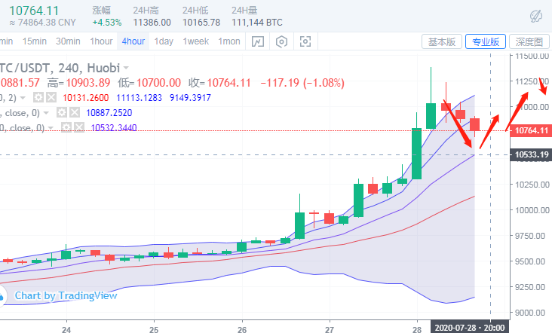Click the +4.53% change value
552x333 pixels.
tap(107, 23)
